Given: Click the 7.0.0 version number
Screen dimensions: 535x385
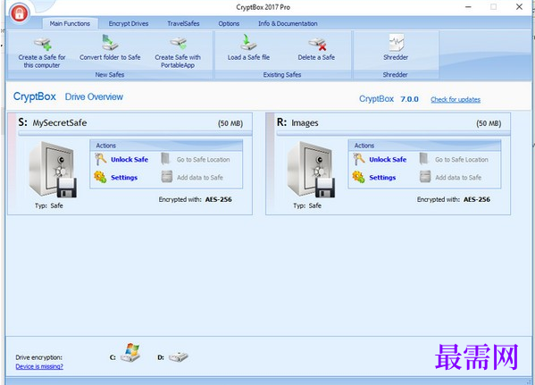Looking at the screenshot, I should click(x=409, y=99).
